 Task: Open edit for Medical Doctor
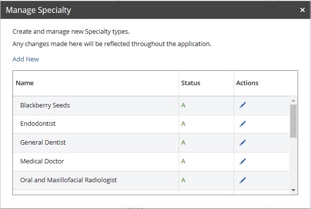243,161
